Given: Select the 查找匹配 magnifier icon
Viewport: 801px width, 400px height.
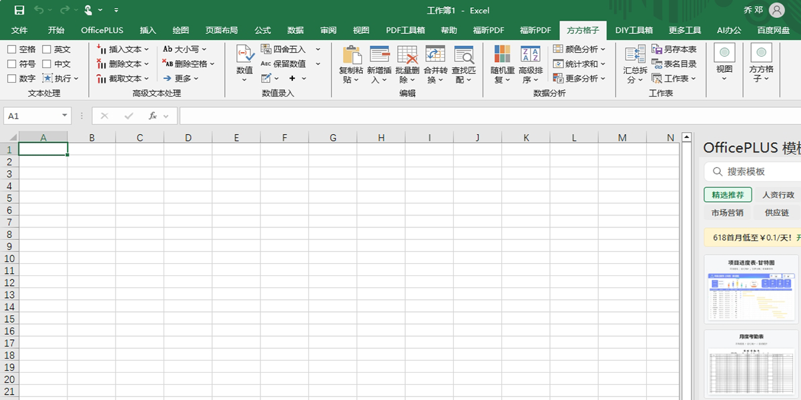Looking at the screenshot, I should 463,55.
